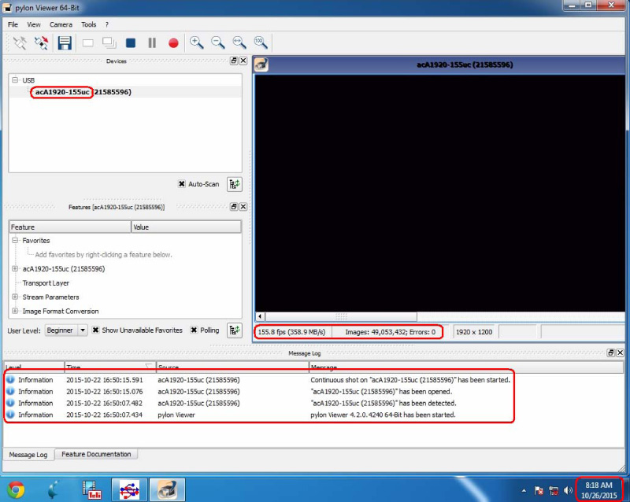The image size is (630, 502).
Task: Close the Message Log panel
Action: tap(620, 353)
